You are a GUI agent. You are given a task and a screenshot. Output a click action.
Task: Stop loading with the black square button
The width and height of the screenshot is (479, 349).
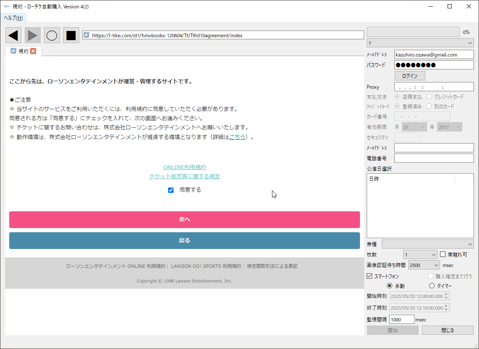[x=71, y=36]
